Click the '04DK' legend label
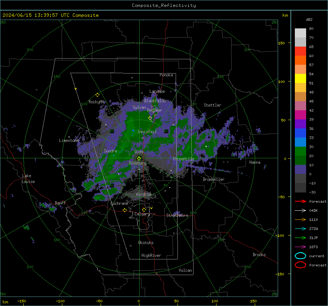Viewport: 328px width, 306px height. (x=313, y=211)
